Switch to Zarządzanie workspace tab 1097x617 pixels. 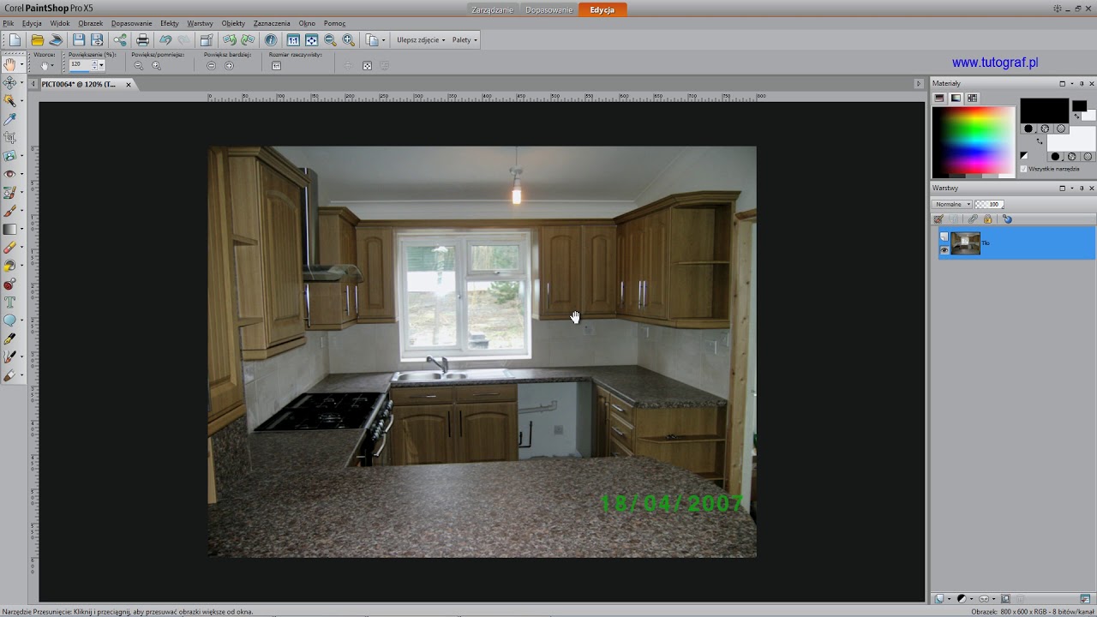[492, 9]
